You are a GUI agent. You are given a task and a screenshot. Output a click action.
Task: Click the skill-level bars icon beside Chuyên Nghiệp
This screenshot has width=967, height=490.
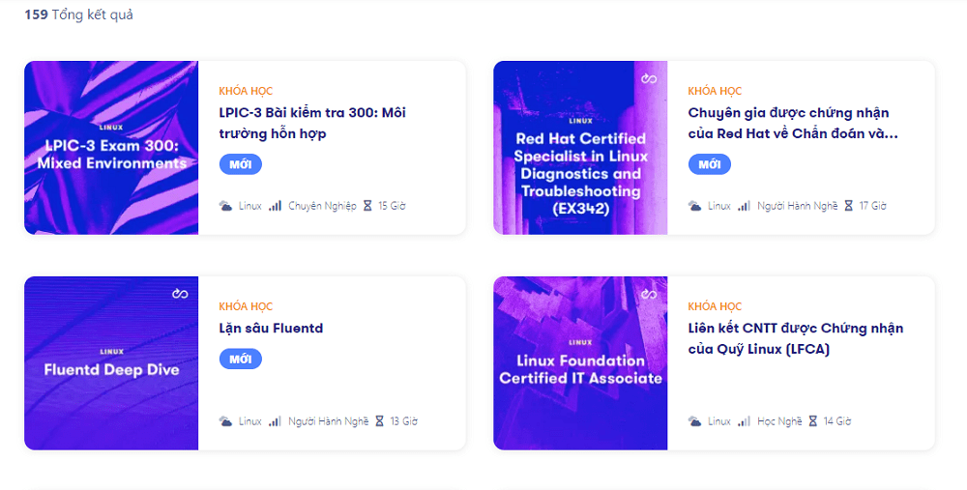(275, 206)
